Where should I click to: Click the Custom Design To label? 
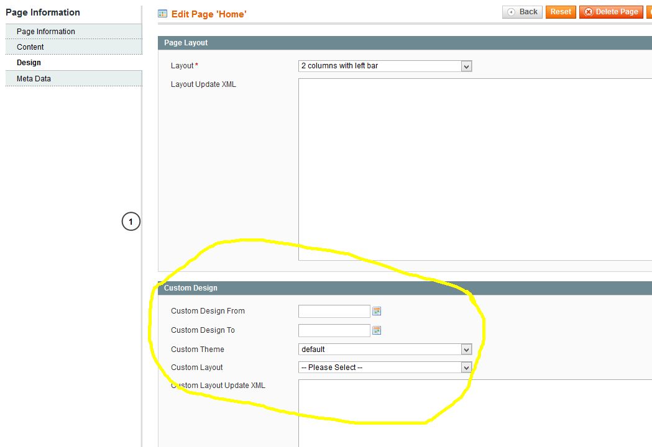click(203, 330)
